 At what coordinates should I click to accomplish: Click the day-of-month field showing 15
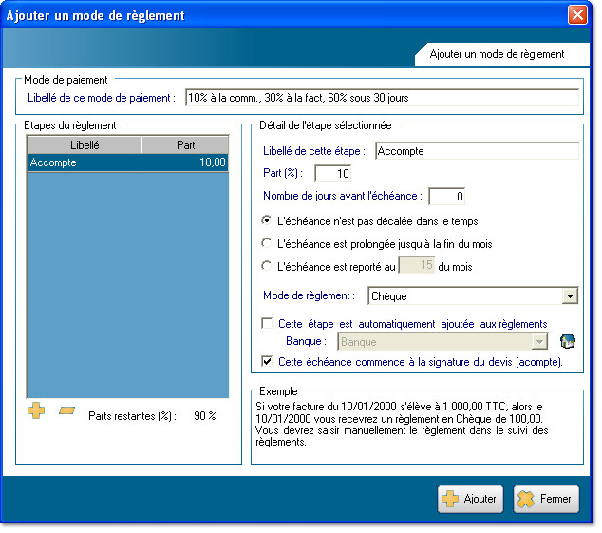[417, 265]
